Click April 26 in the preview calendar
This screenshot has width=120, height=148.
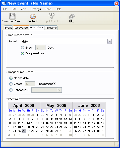[x=24, y=131]
